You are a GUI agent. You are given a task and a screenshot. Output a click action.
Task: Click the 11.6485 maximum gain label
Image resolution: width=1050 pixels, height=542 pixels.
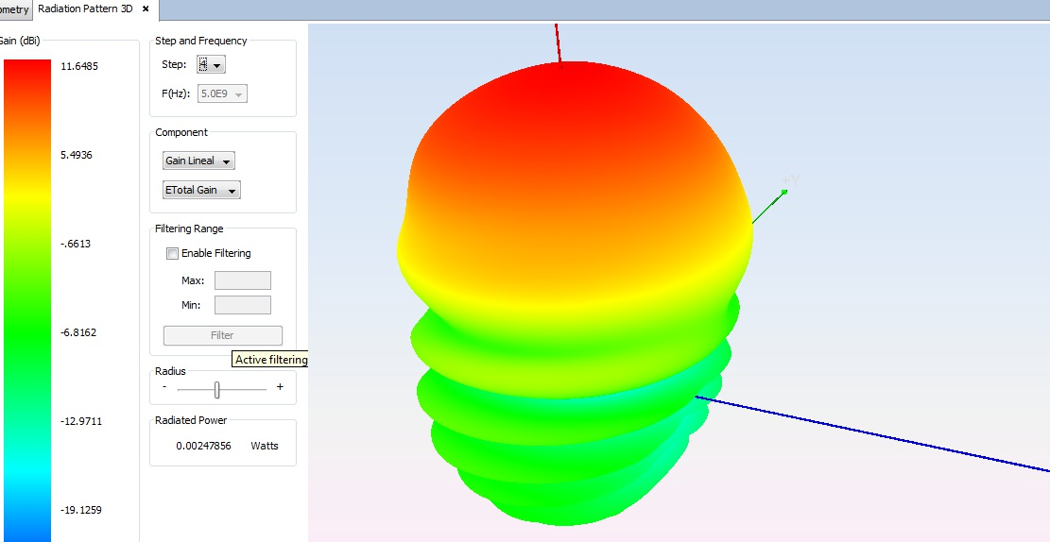tap(79, 66)
